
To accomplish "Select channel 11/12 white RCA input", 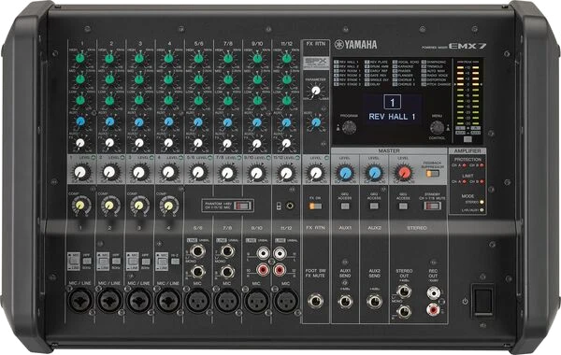I will pos(280,254).
